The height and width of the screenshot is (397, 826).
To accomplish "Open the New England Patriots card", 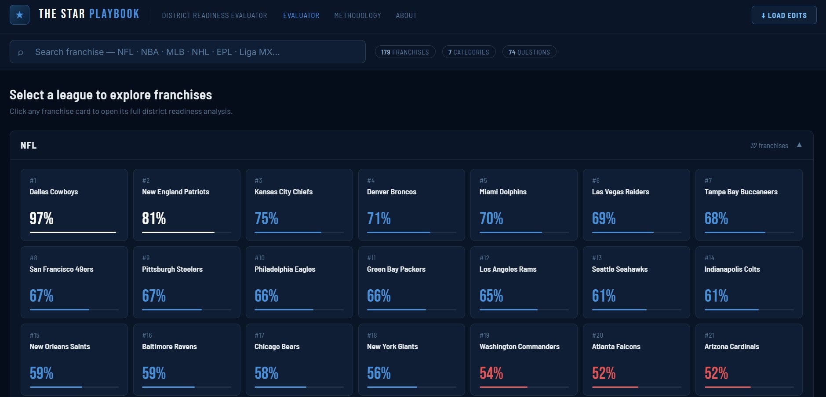I will tap(187, 205).
